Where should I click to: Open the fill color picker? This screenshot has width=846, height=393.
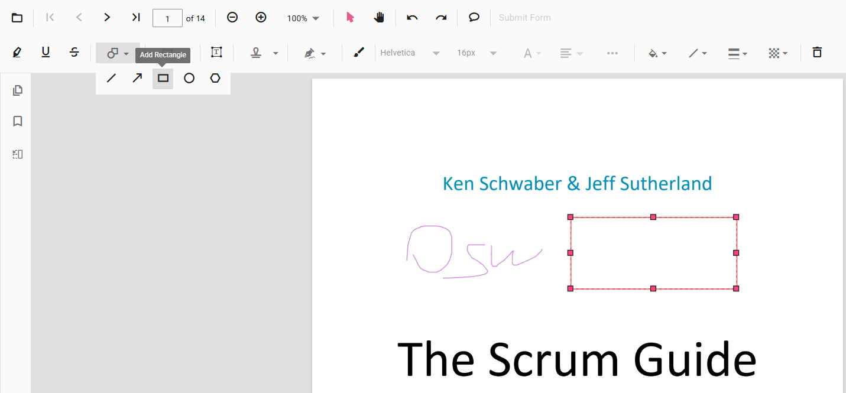click(x=657, y=53)
